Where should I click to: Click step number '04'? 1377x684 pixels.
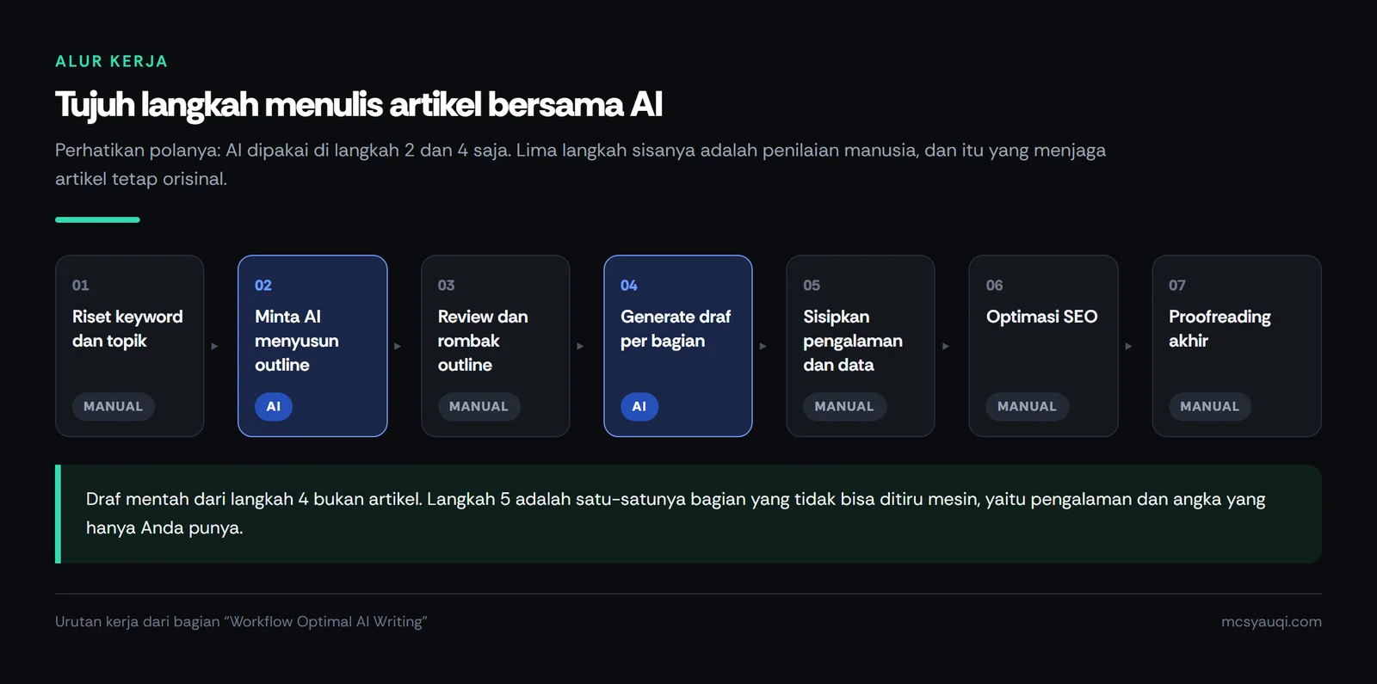pyautogui.click(x=629, y=285)
